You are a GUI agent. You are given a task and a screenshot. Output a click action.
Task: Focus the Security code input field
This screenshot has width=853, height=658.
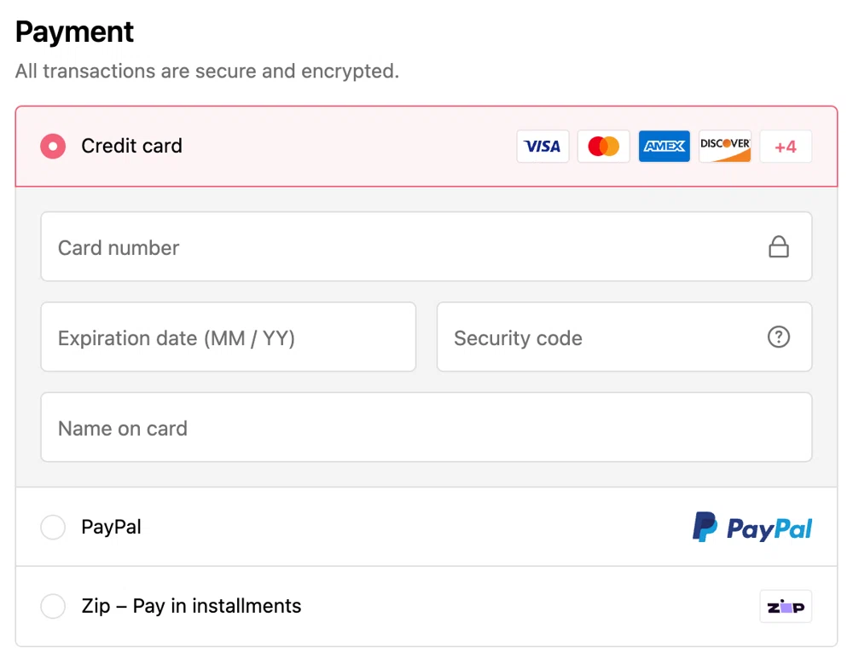(597, 338)
